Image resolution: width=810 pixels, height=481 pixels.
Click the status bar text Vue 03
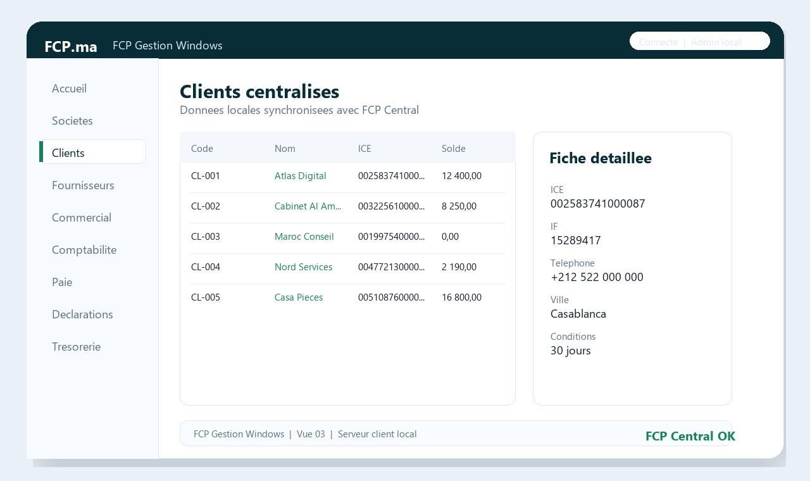click(x=311, y=434)
